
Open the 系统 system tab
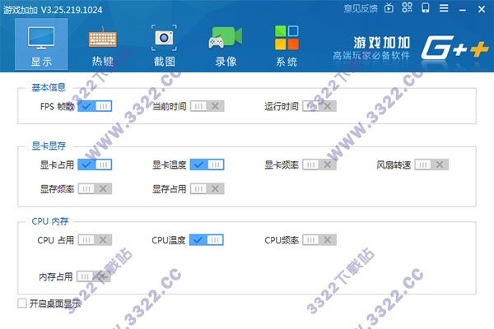pyautogui.click(x=287, y=46)
